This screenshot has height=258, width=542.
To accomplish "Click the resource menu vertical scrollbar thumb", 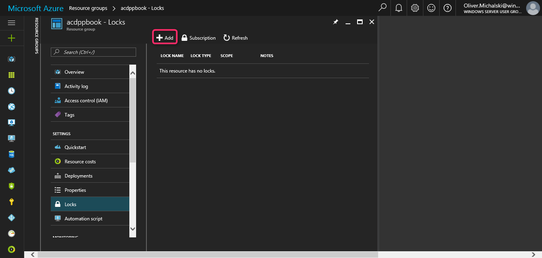I will (x=133, y=120).
